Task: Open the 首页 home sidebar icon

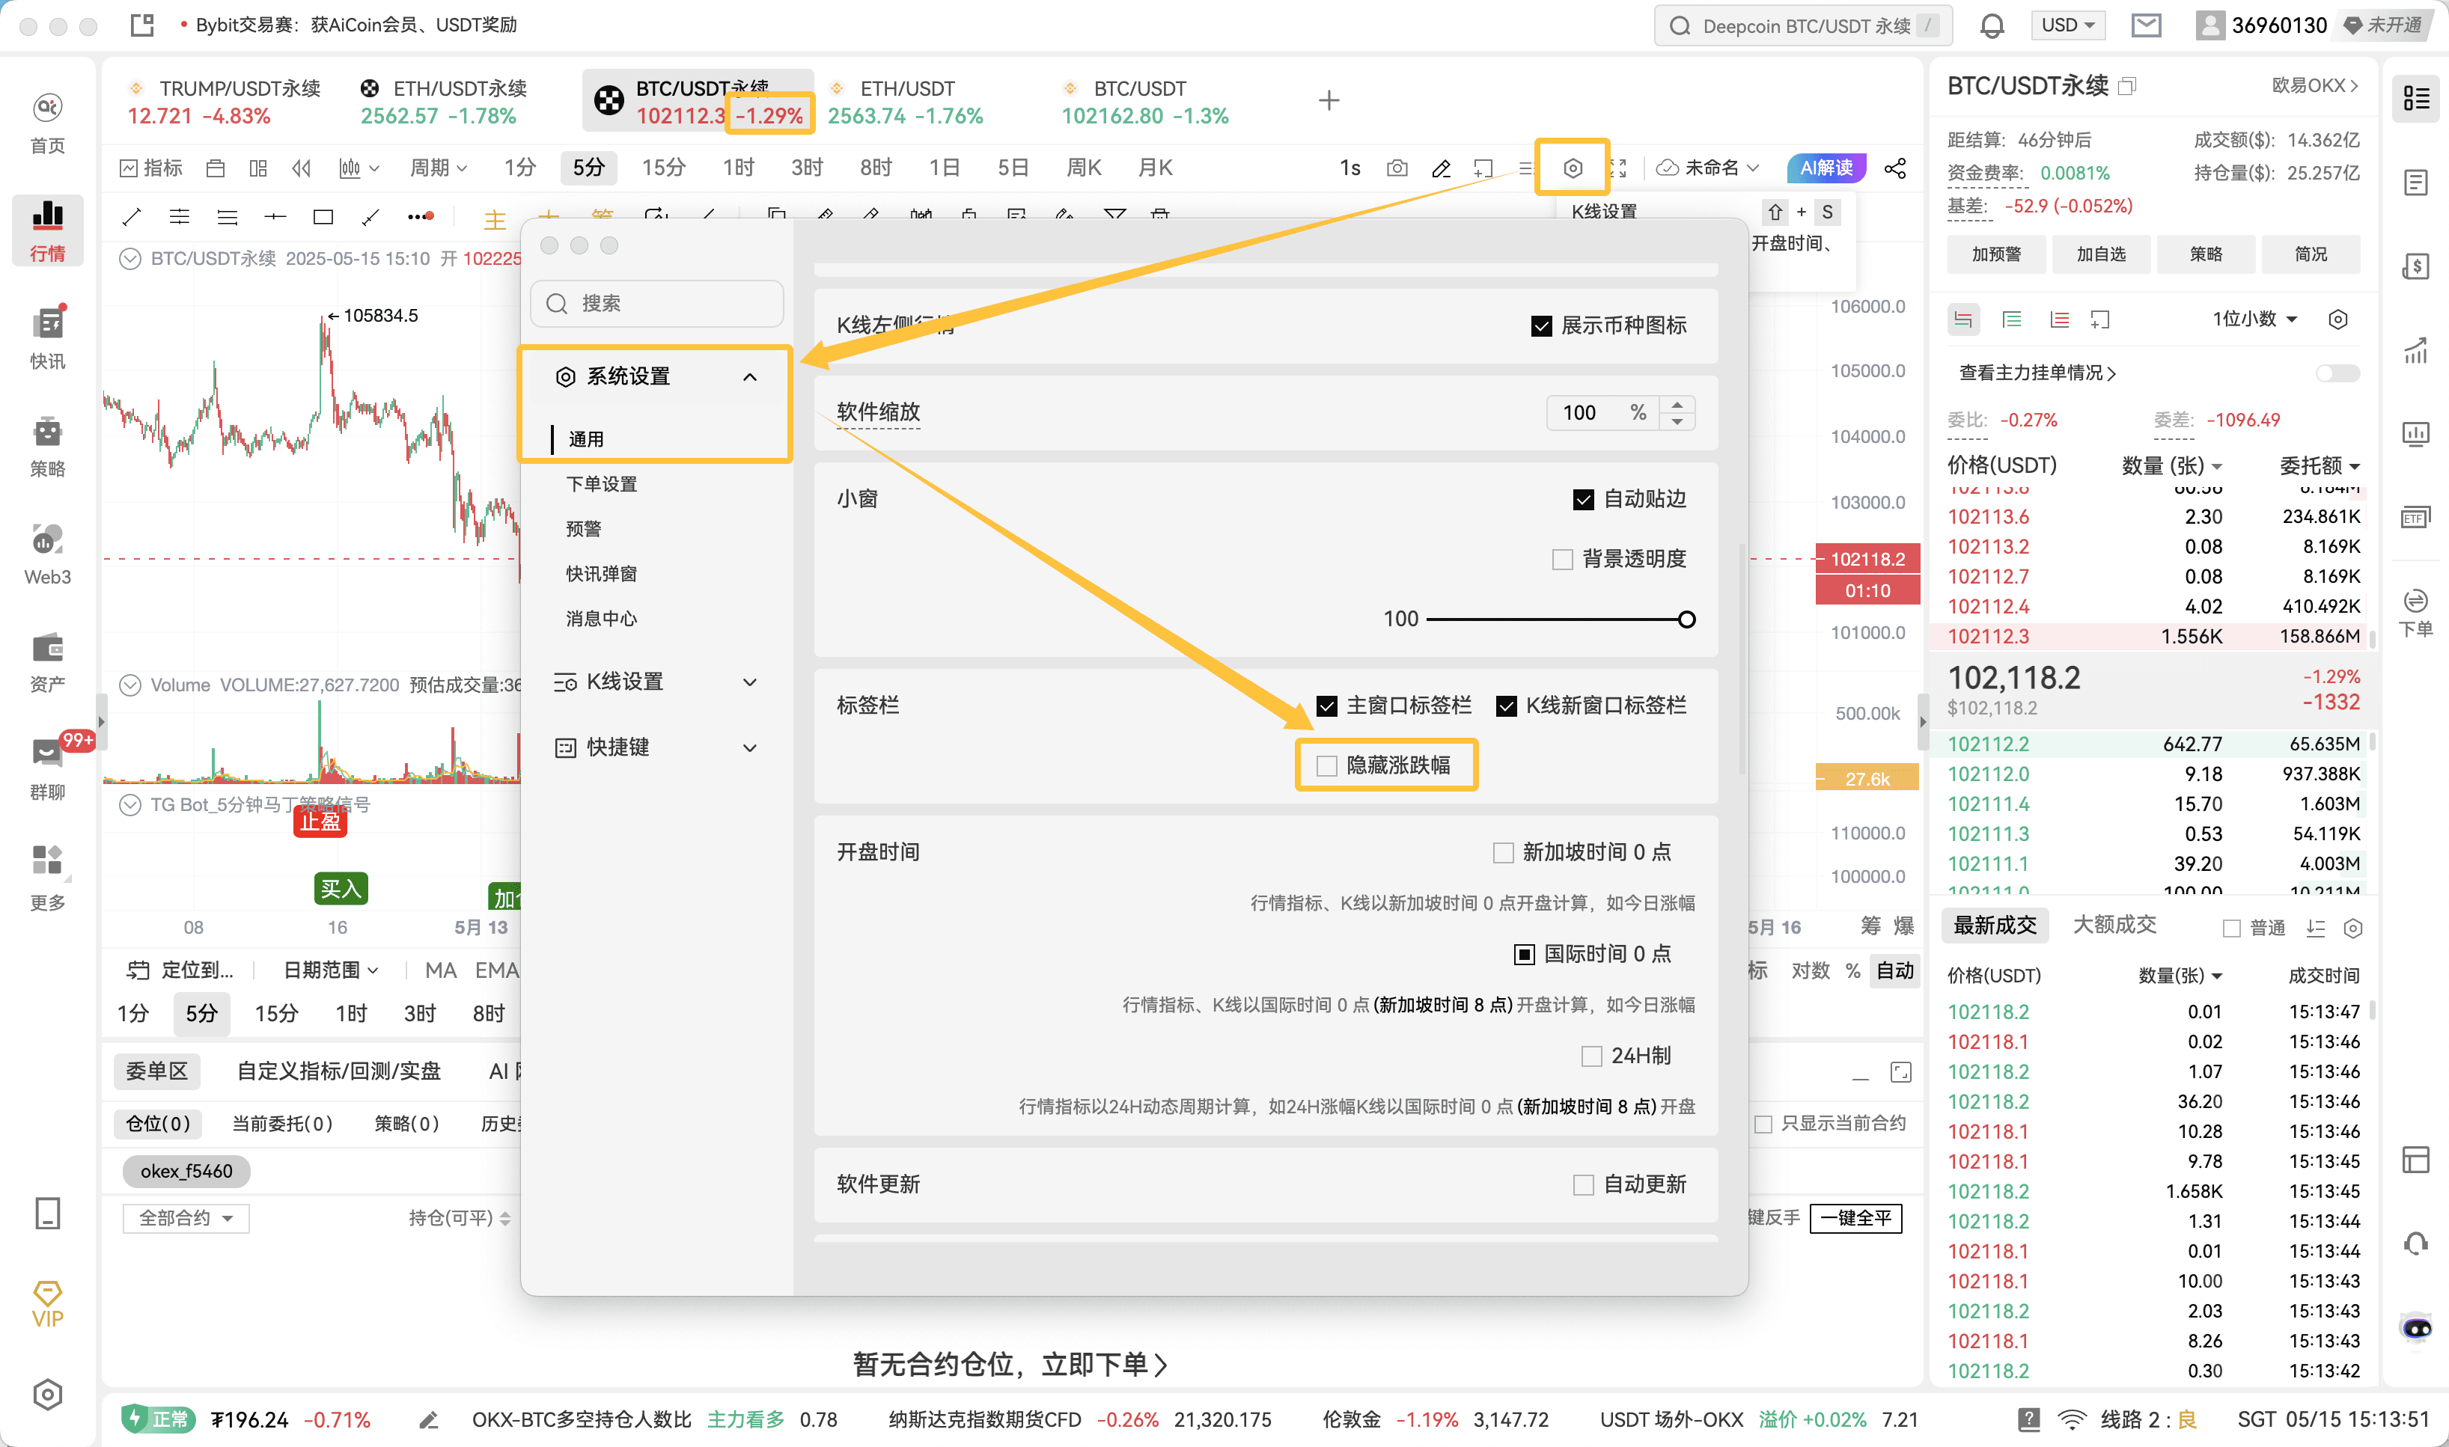Action: coord(47,123)
